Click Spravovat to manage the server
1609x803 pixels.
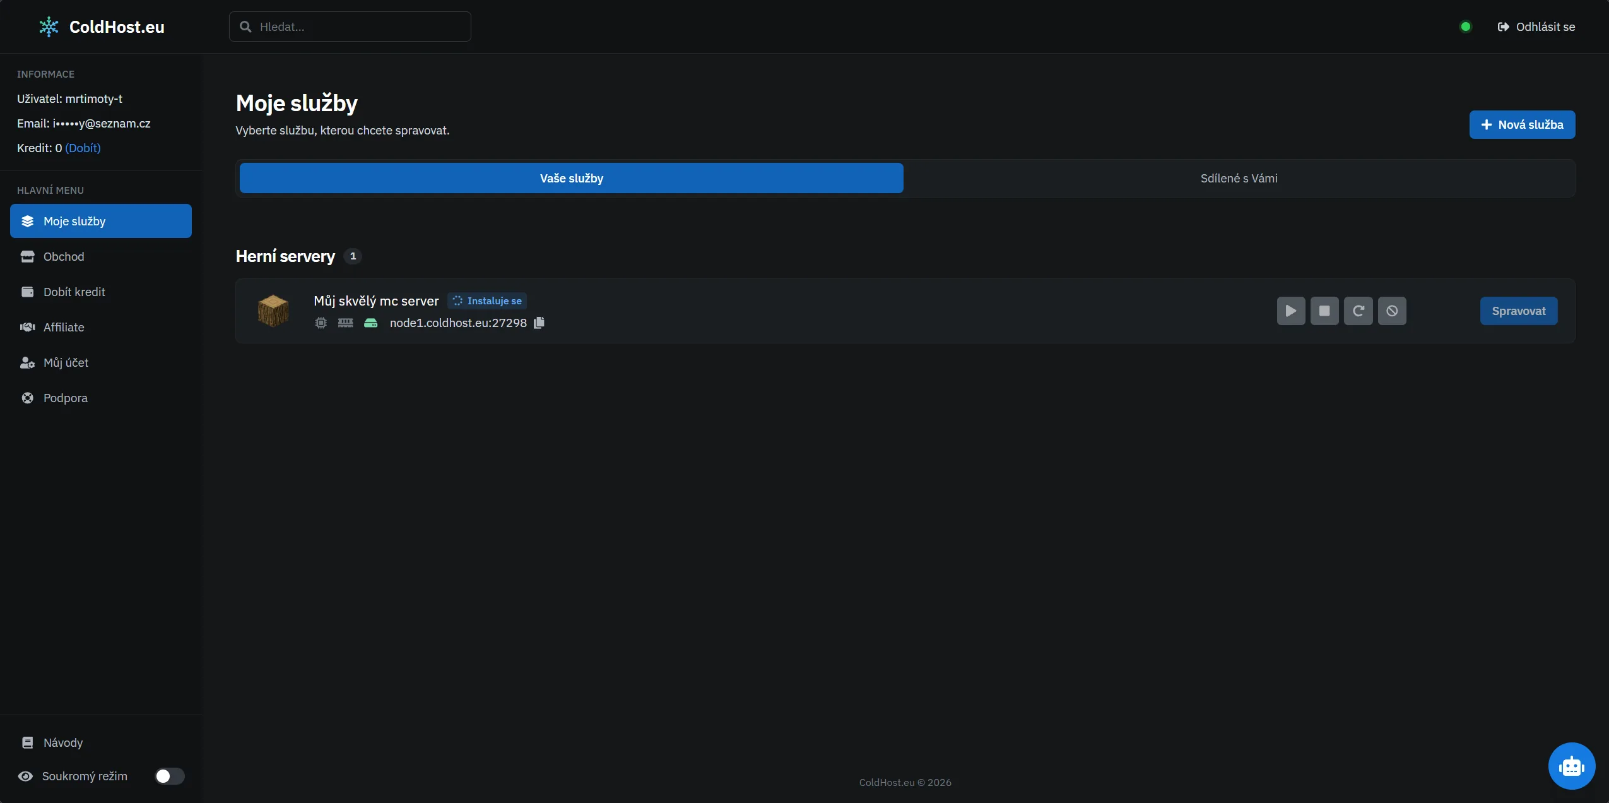[1519, 311]
